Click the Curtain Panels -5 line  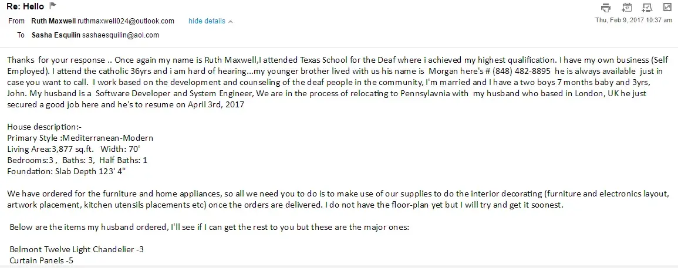coord(42,260)
